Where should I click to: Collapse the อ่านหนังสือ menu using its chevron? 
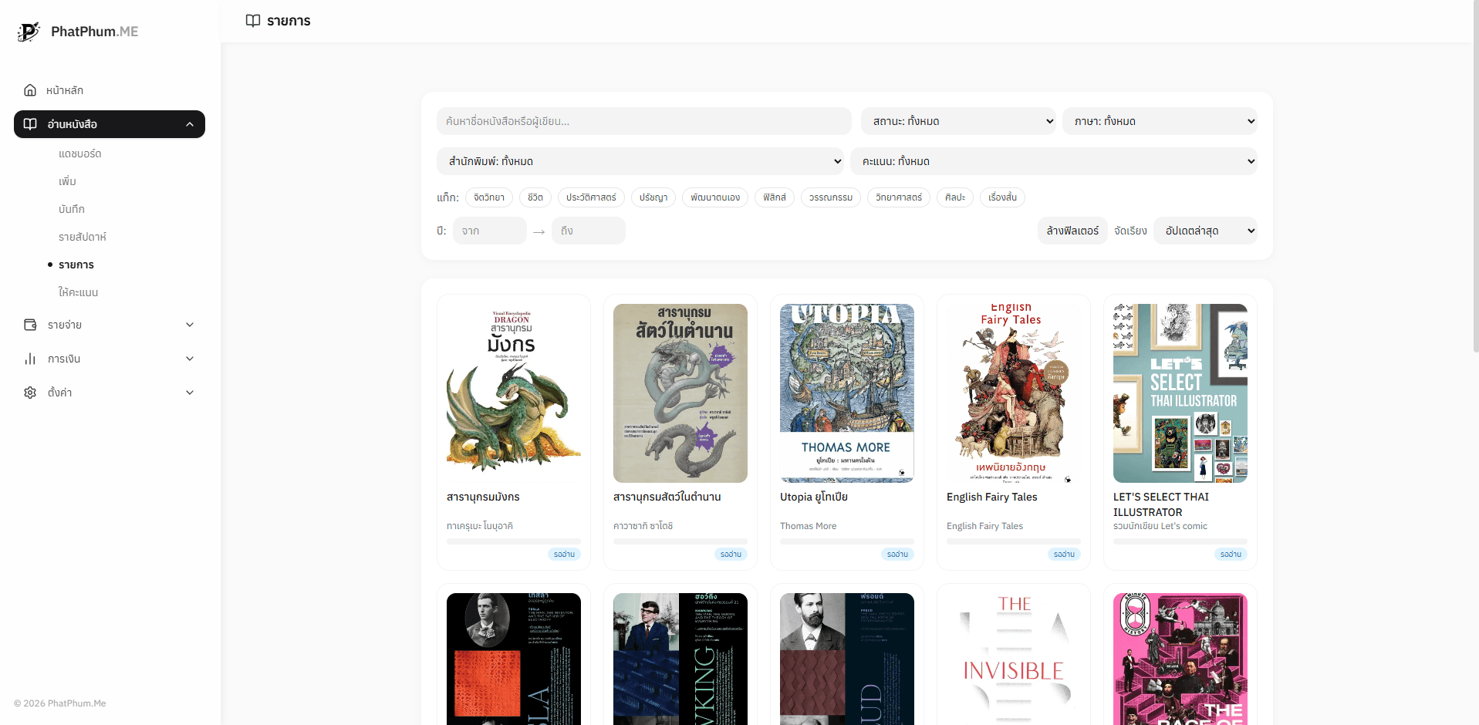pyautogui.click(x=190, y=124)
